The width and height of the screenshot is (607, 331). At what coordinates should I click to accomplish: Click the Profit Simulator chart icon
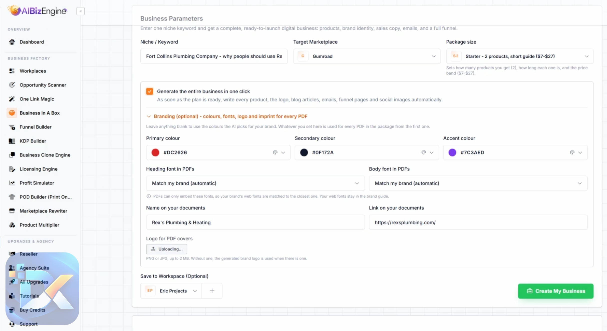pos(12,183)
